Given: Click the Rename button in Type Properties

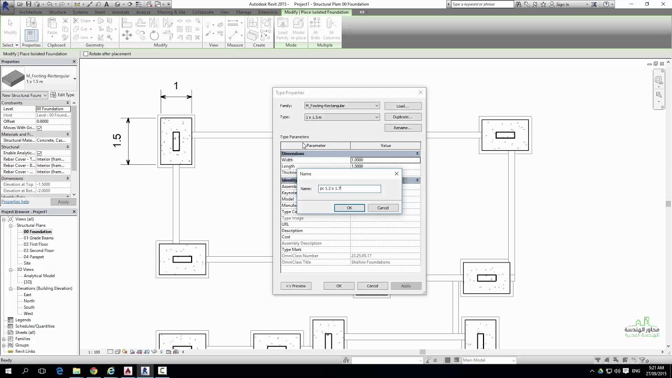Looking at the screenshot, I should 403,128.
